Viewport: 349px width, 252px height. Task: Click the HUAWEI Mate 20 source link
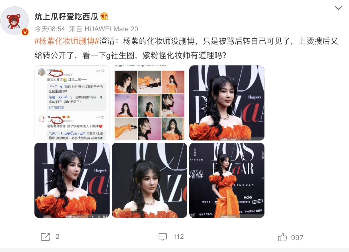click(x=111, y=29)
